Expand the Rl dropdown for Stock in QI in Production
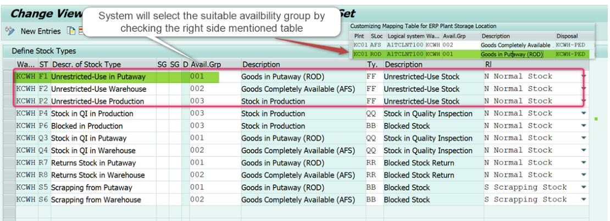 [583, 114]
